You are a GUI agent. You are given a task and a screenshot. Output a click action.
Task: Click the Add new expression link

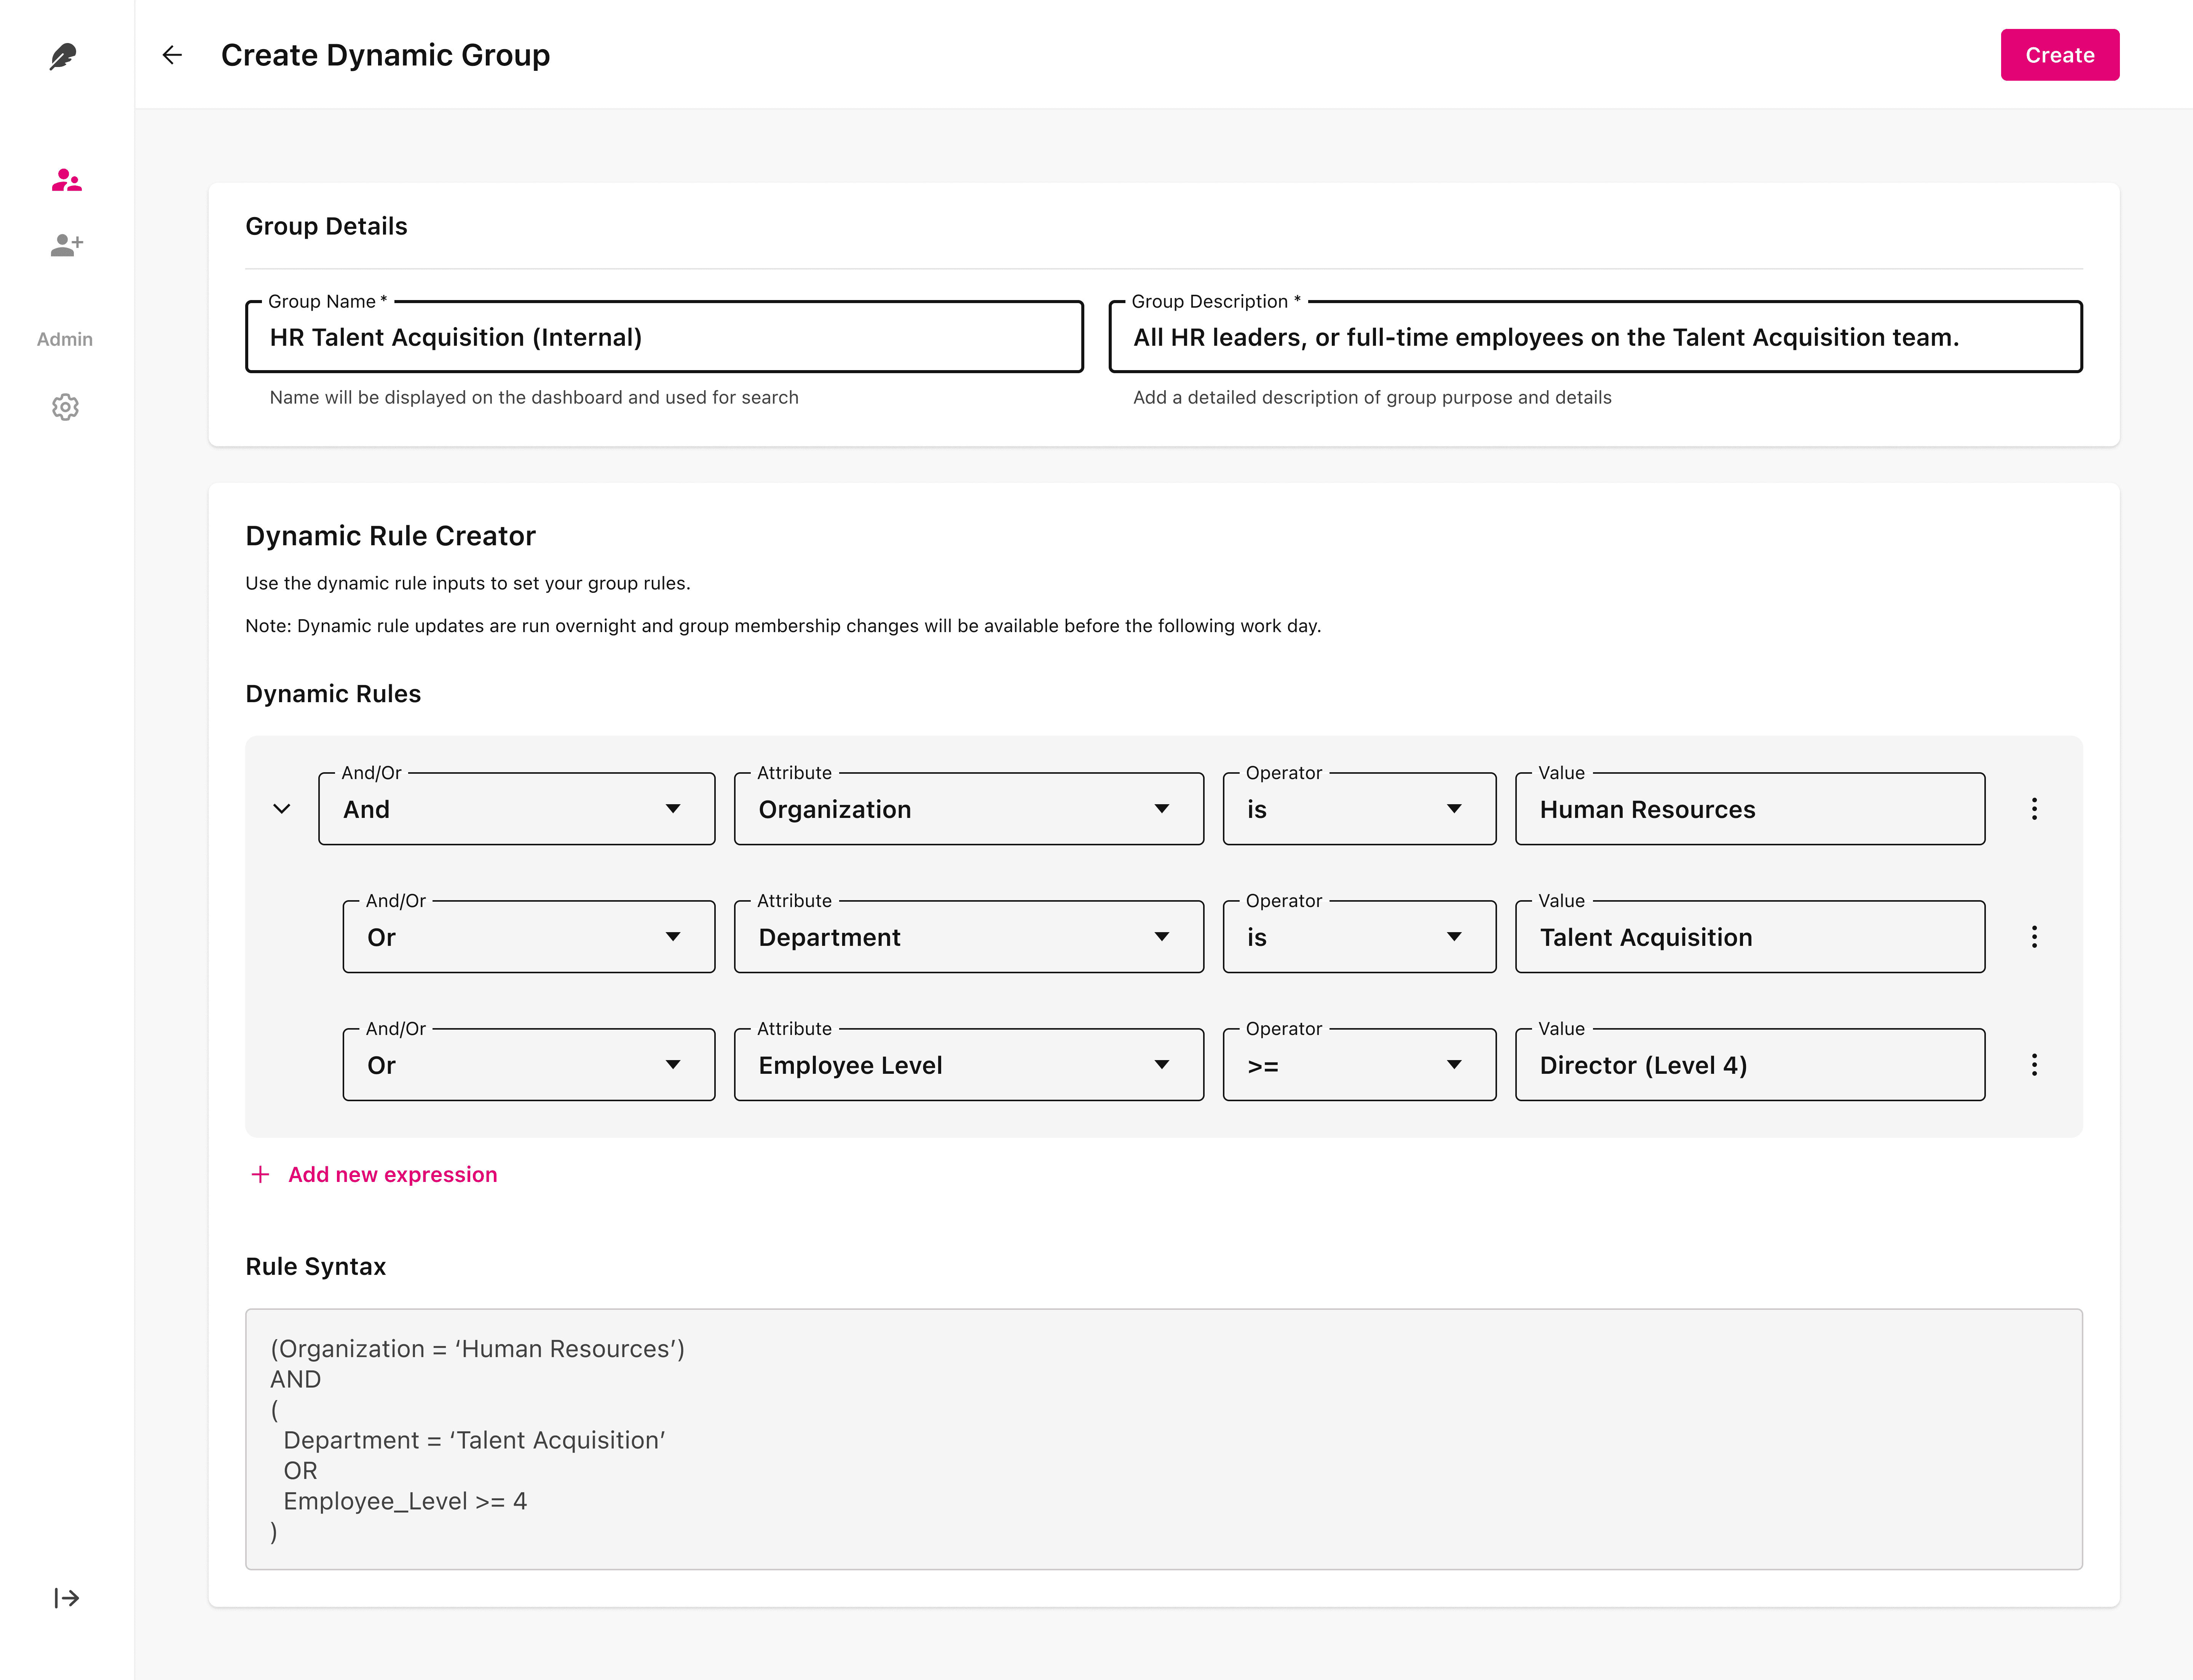[392, 1174]
